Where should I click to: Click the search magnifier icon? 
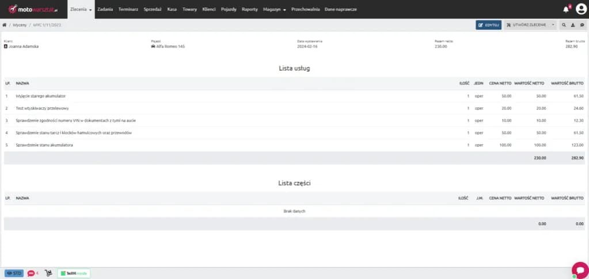(x=564, y=25)
